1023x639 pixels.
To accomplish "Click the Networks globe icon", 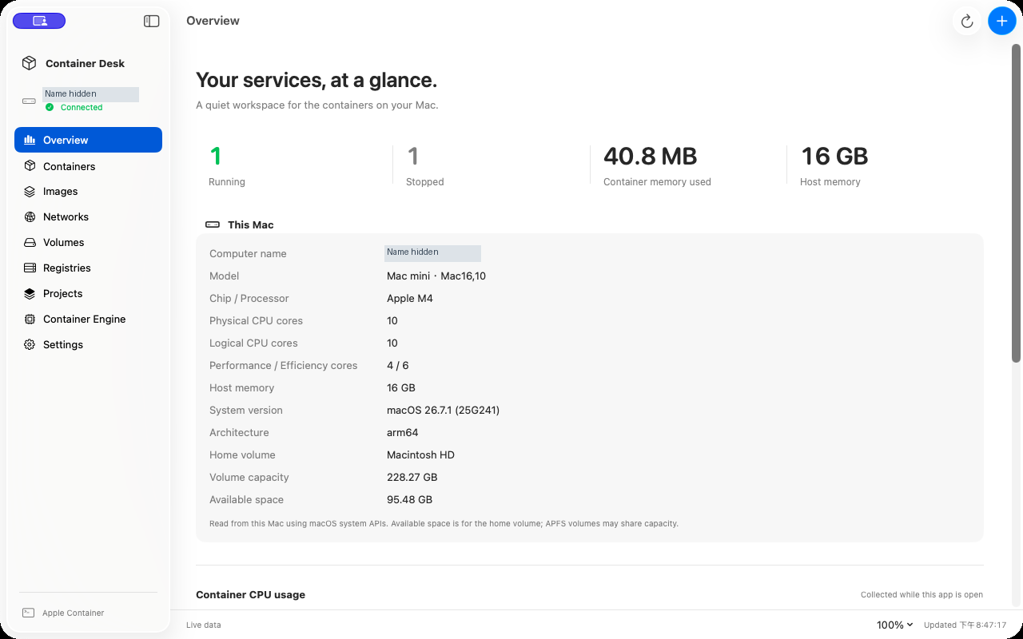I will (30, 217).
